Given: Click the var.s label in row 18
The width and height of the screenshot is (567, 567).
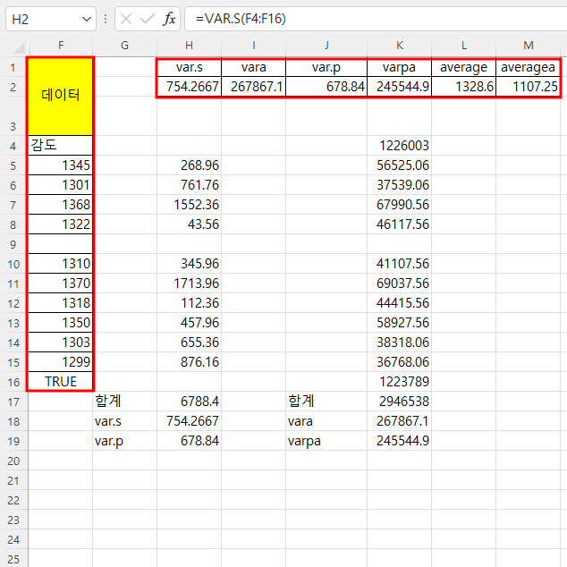Looking at the screenshot, I should (108, 421).
